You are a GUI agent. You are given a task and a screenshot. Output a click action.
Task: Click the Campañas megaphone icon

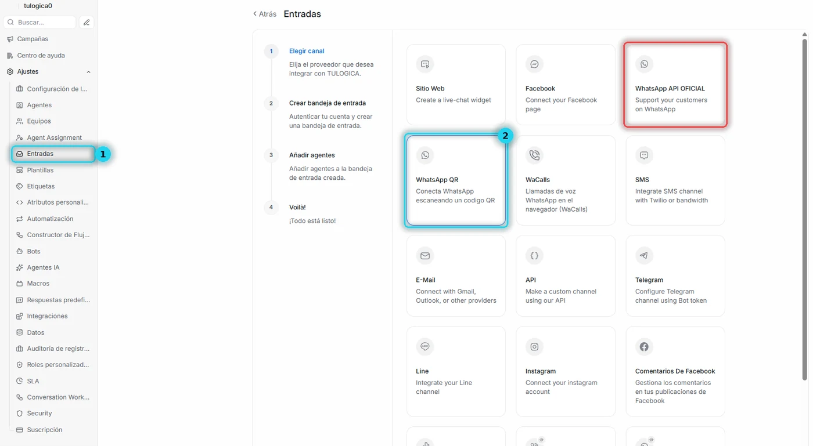10,39
